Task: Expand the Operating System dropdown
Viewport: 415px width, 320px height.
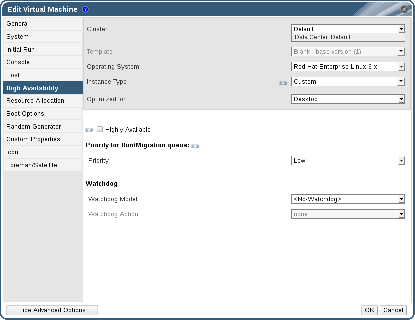Action: pos(348,67)
